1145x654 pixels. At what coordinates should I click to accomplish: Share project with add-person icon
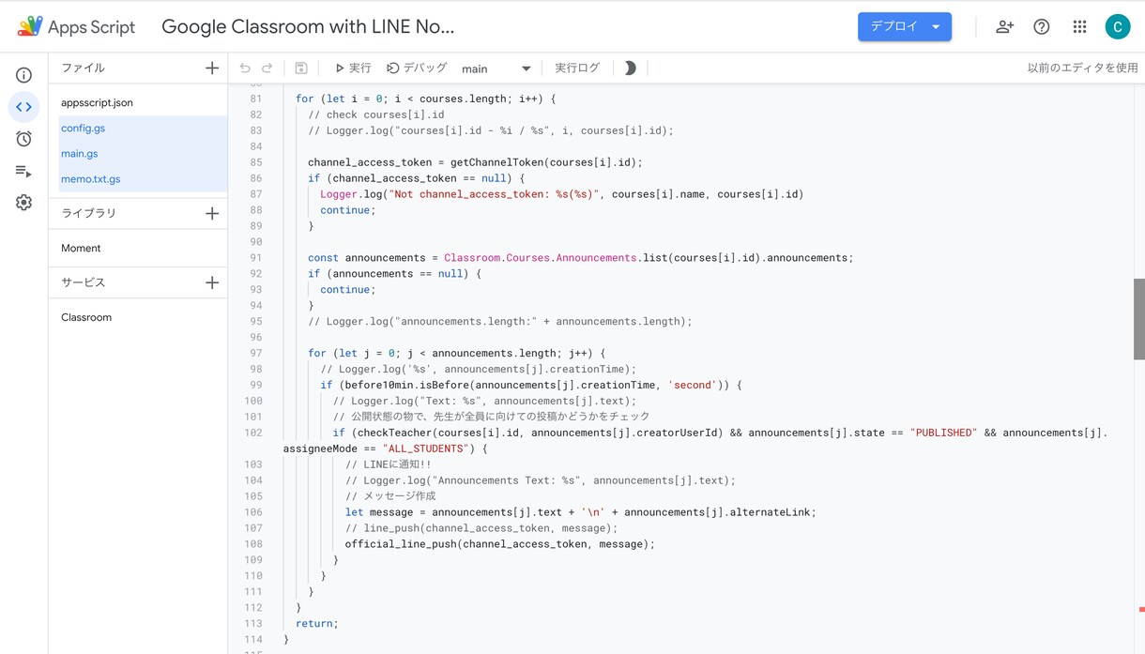[1004, 26]
